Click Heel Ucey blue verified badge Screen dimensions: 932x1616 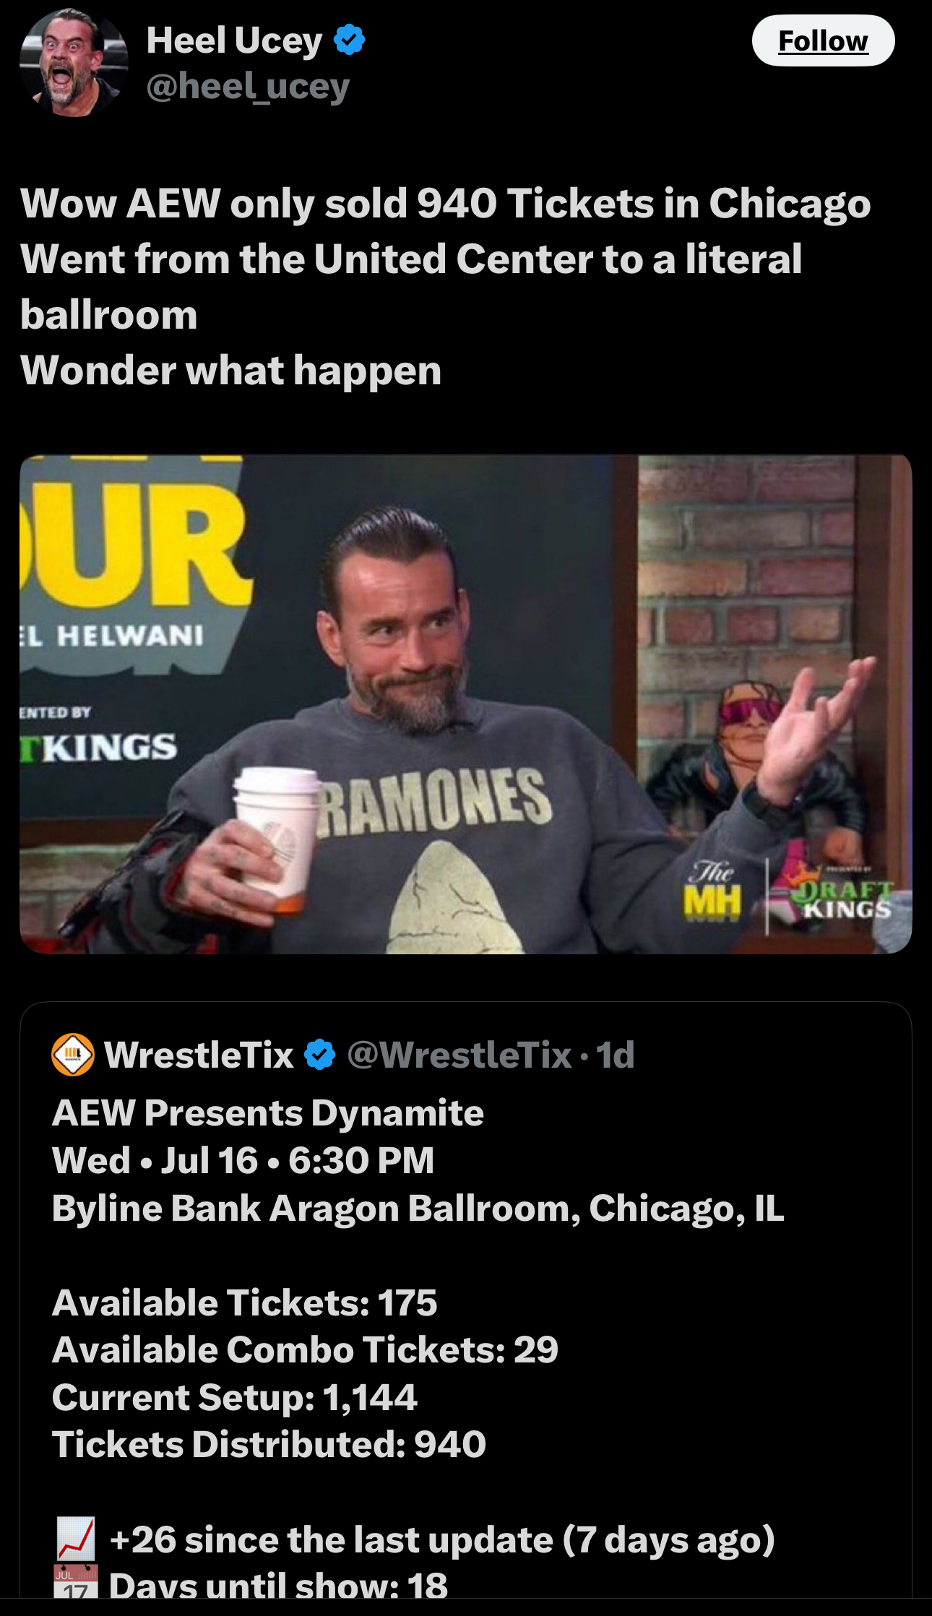coord(350,40)
